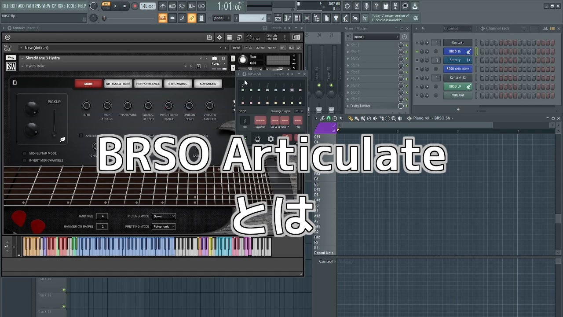Screen dimensions: 563x317
Task: Open the New (default) multi rack dropdown
Action: [x=21, y=48]
